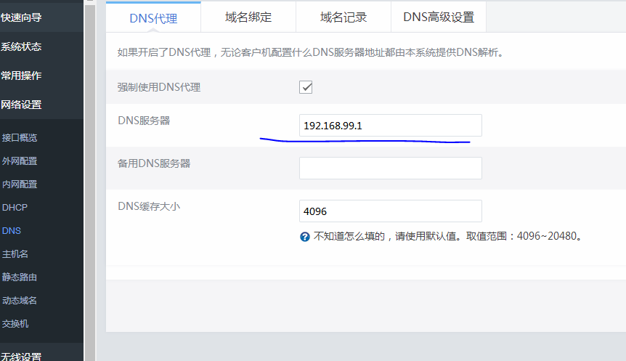Viewport: 626px width, 361px height.
Task: Open the DNS高级设置 tab
Action: click(439, 17)
